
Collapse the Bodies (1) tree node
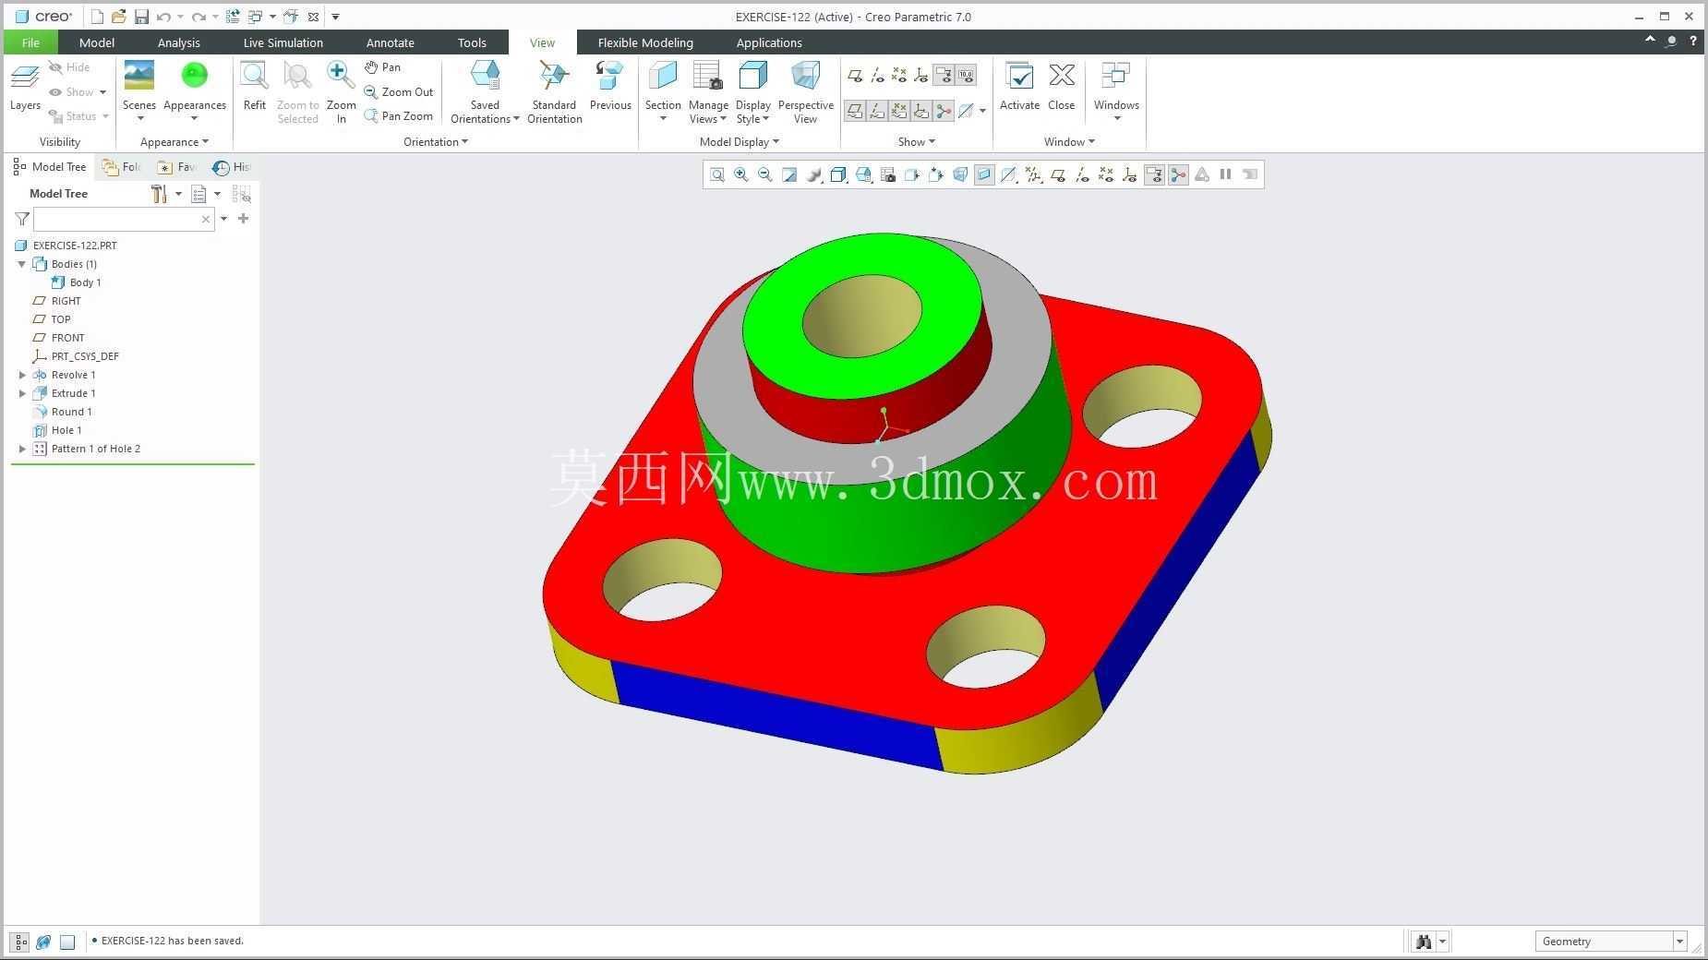point(22,264)
